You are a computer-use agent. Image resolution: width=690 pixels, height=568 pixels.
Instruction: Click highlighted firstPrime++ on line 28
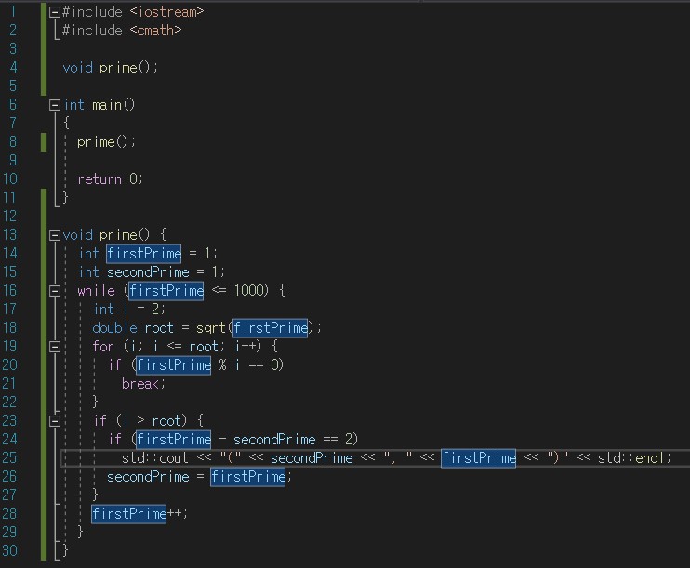[x=129, y=514]
